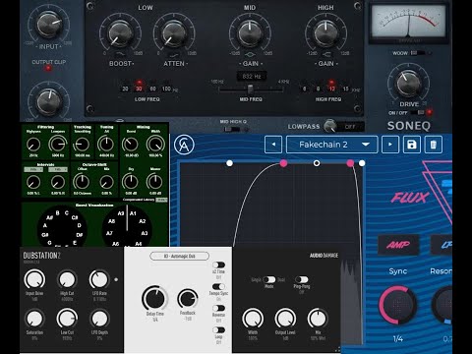Click the Highpass knob in green plugin
Viewport: 472px width, 354px height.
tap(33, 145)
